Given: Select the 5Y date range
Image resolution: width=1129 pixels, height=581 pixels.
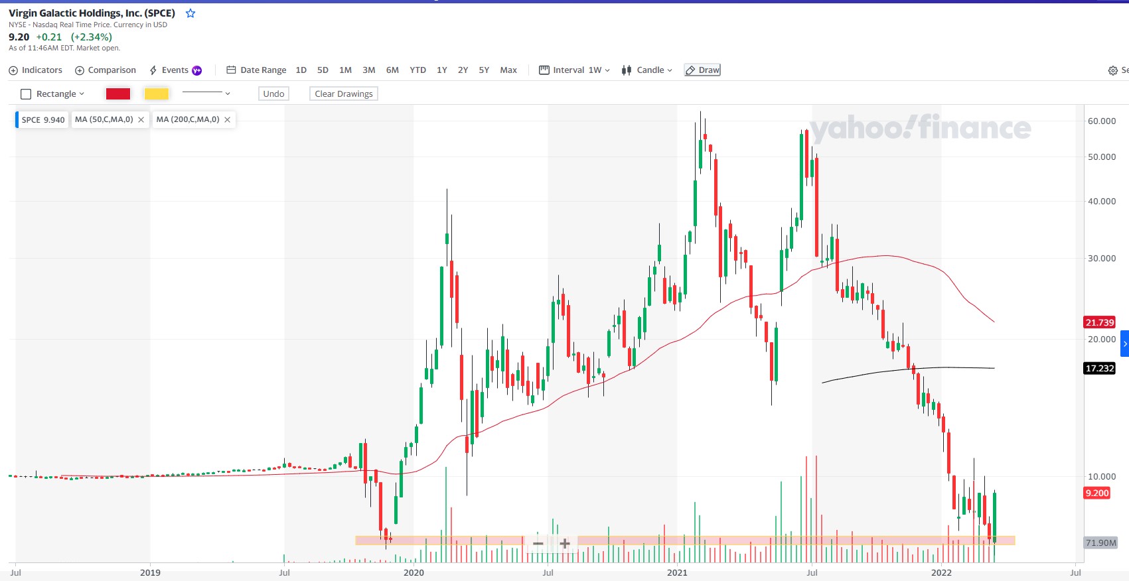Looking at the screenshot, I should coord(485,70).
